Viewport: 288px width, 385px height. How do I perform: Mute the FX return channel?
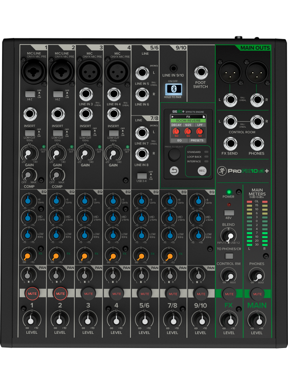(229, 294)
